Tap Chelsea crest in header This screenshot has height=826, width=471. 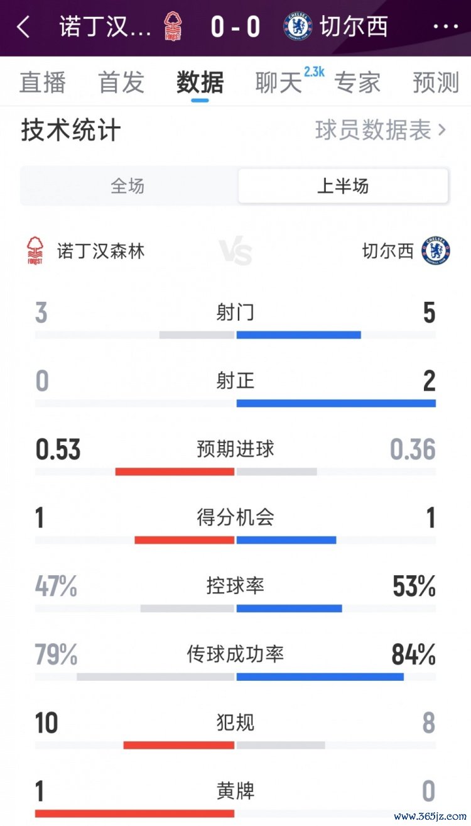click(x=297, y=27)
